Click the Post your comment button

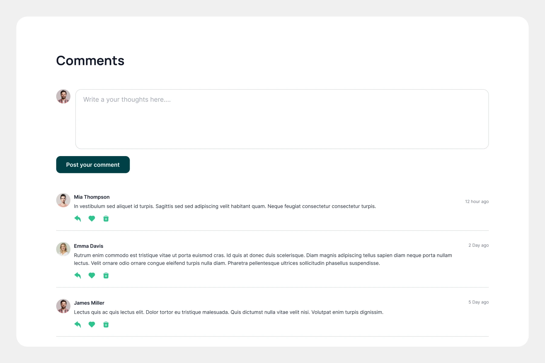93,165
